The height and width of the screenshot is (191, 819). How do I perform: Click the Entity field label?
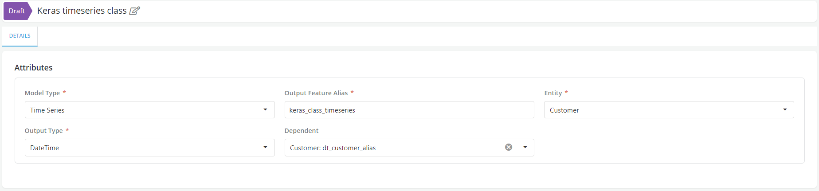553,93
